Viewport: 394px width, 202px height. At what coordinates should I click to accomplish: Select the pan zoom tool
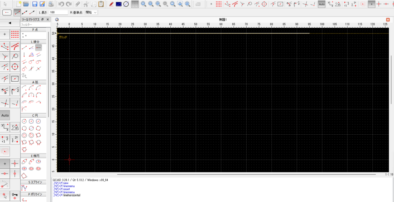[187, 4]
